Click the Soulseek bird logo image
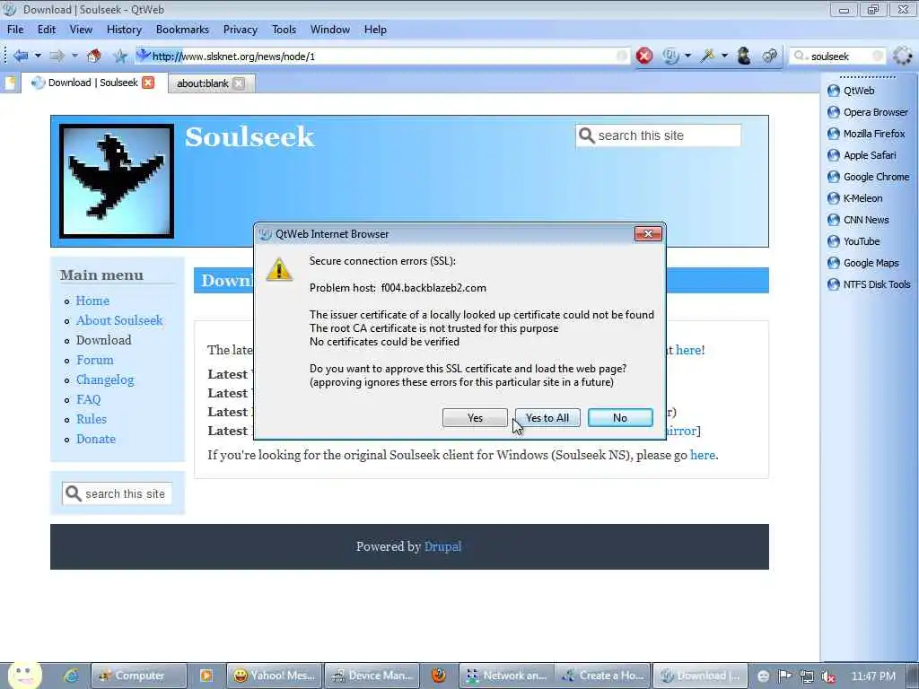This screenshot has width=919, height=689. (117, 181)
